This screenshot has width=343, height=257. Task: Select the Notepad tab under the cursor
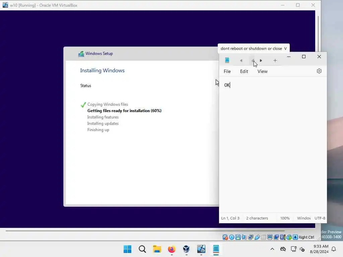[x=253, y=61]
